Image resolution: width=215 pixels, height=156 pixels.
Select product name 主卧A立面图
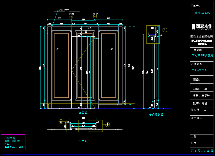(199, 70)
